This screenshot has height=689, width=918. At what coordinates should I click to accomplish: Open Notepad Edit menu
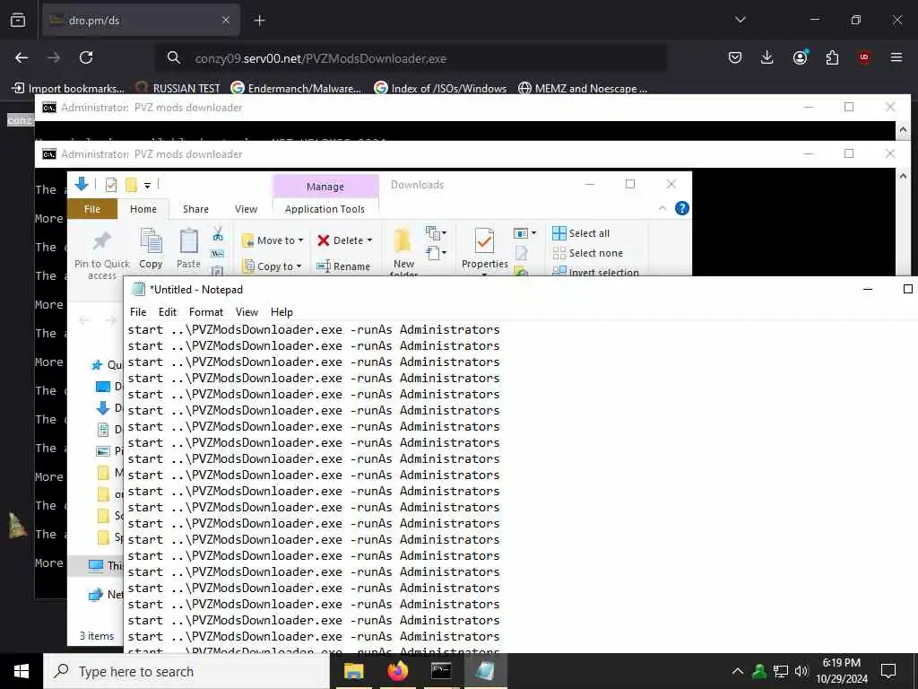click(168, 311)
